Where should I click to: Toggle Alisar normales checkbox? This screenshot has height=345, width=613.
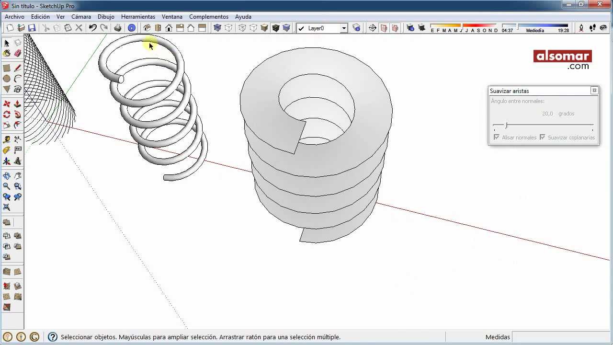tap(496, 138)
